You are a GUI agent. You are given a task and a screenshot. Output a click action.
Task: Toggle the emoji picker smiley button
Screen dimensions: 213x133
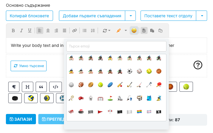(134, 30)
